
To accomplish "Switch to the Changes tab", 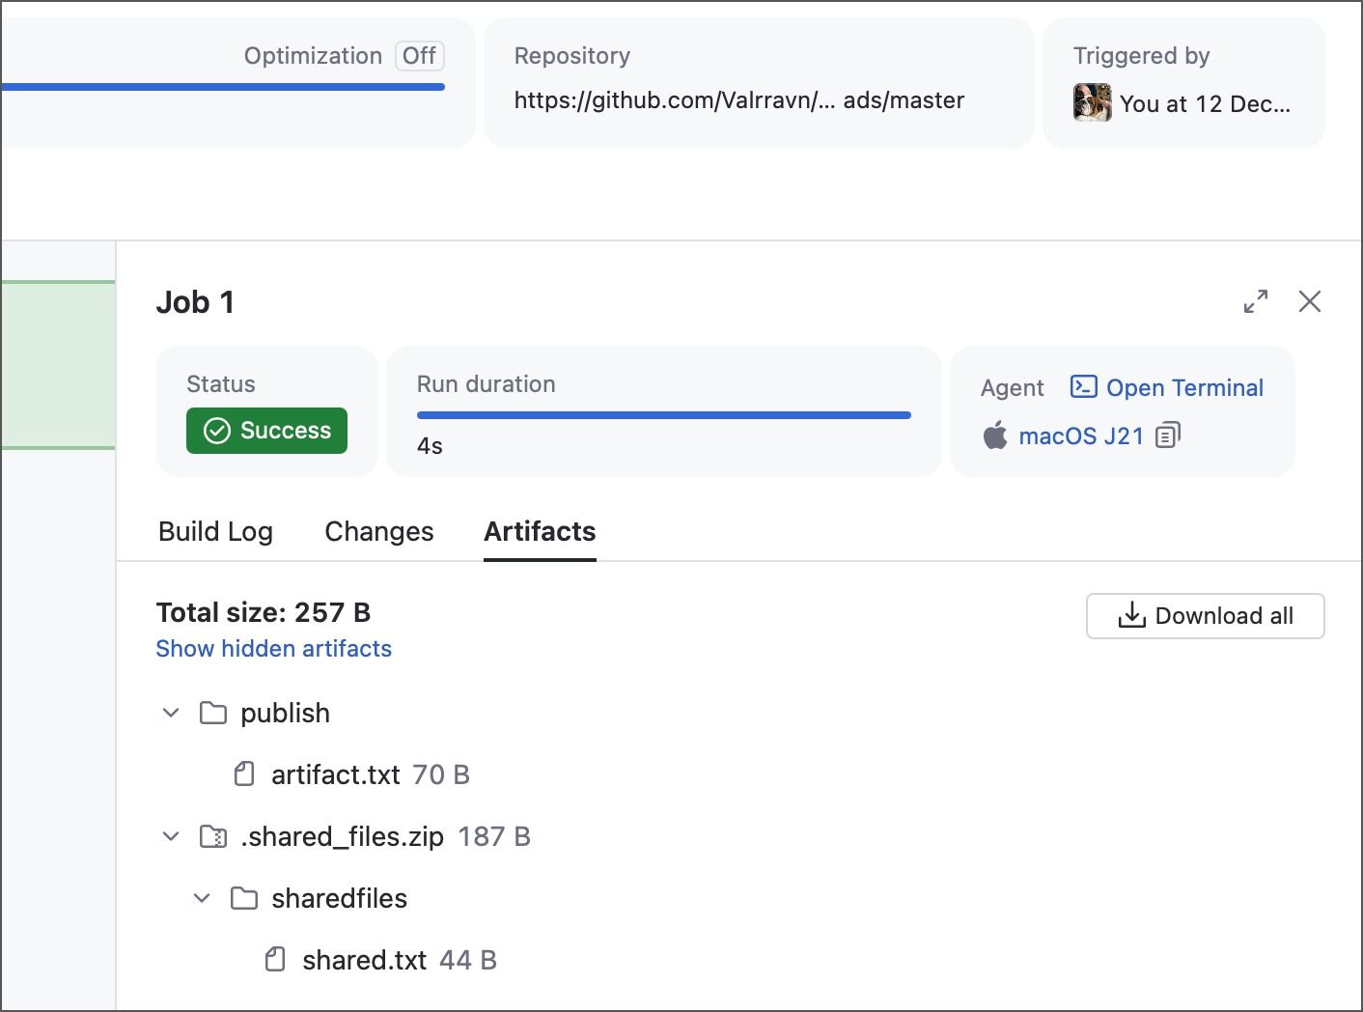I will (378, 531).
